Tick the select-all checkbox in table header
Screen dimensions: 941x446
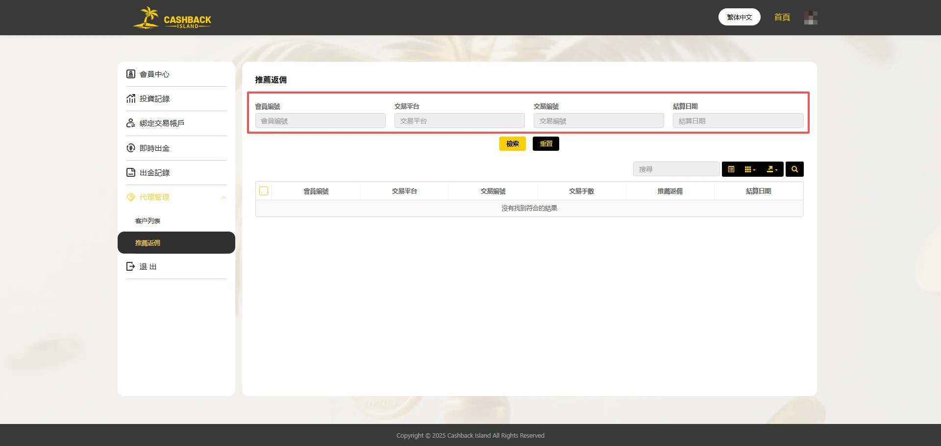pyautogui.click(x=263, y=191)
